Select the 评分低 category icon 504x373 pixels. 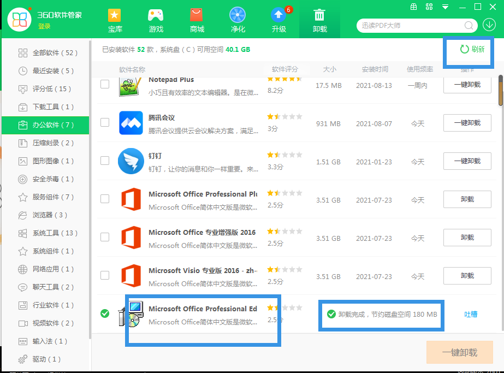pos(23,89)
